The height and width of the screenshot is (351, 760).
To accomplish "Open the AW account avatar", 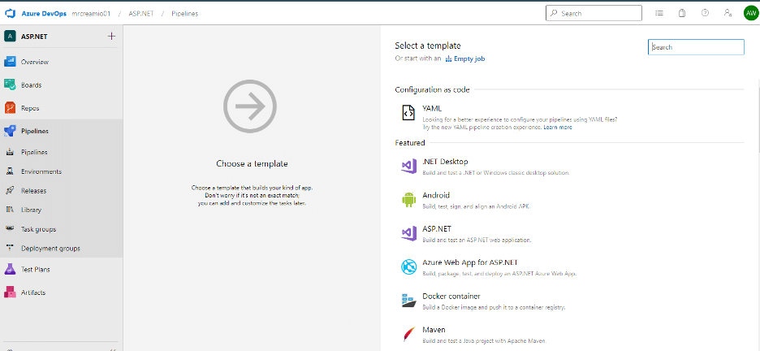I will tap(750, 13).
